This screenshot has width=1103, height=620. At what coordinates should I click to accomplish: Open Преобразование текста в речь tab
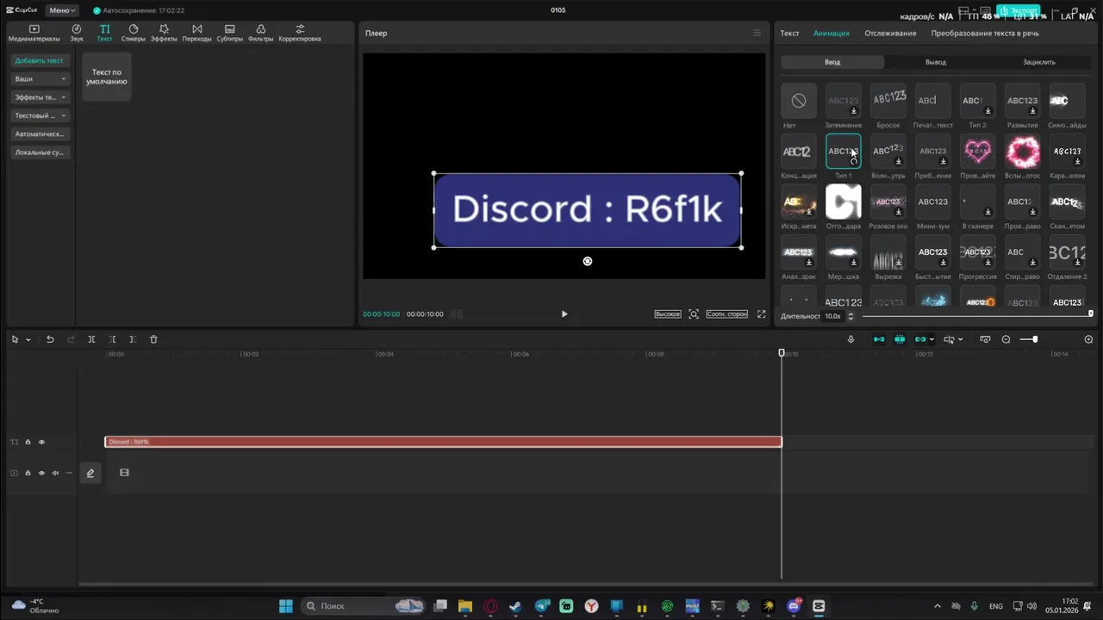pyautogui.click(x=985, y=33)
